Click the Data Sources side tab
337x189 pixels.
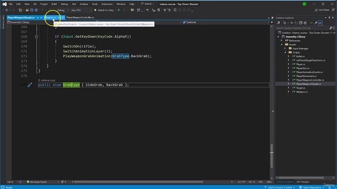point(3,22)
